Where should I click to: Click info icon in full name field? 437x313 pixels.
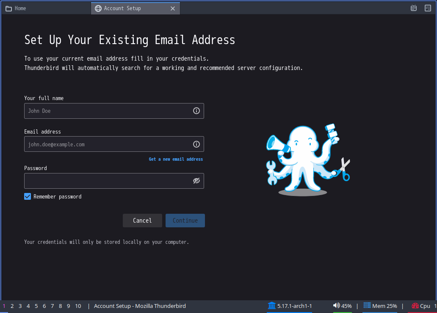point(196,111)
